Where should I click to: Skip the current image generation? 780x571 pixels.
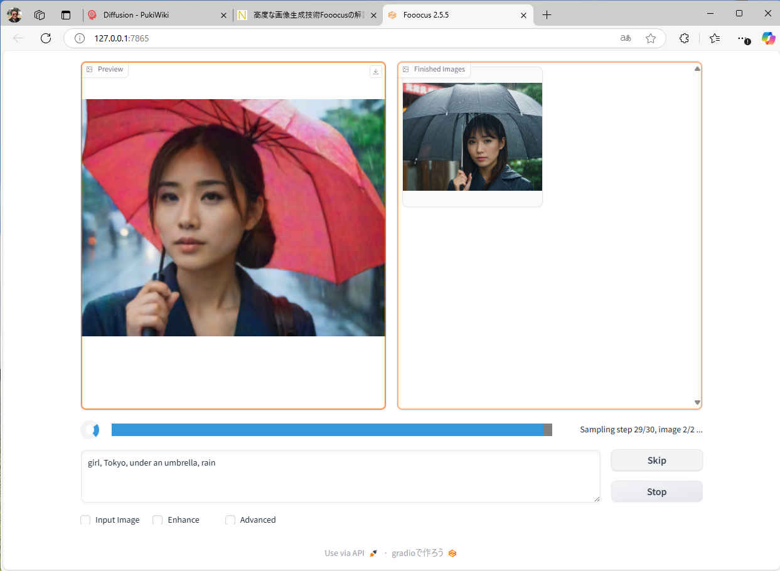click(x=656, y=461)
